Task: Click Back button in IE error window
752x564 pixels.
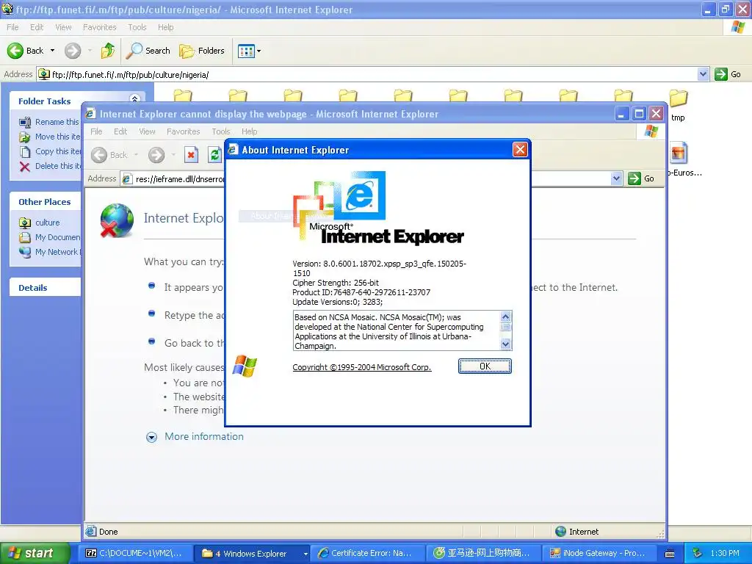Action: click(x=109, y=155)
